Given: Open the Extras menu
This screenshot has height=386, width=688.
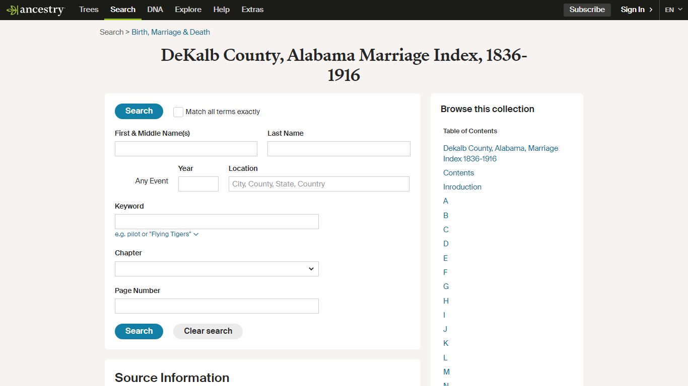Looking at the screenshot, I should coord(252,10).
